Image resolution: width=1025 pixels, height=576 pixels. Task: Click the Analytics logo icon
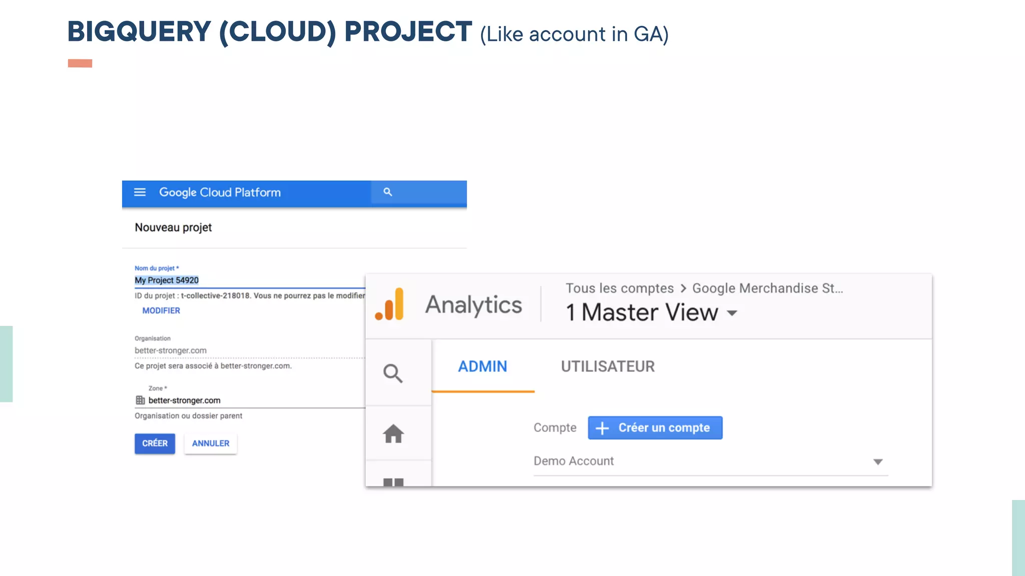tap(389, 304)
